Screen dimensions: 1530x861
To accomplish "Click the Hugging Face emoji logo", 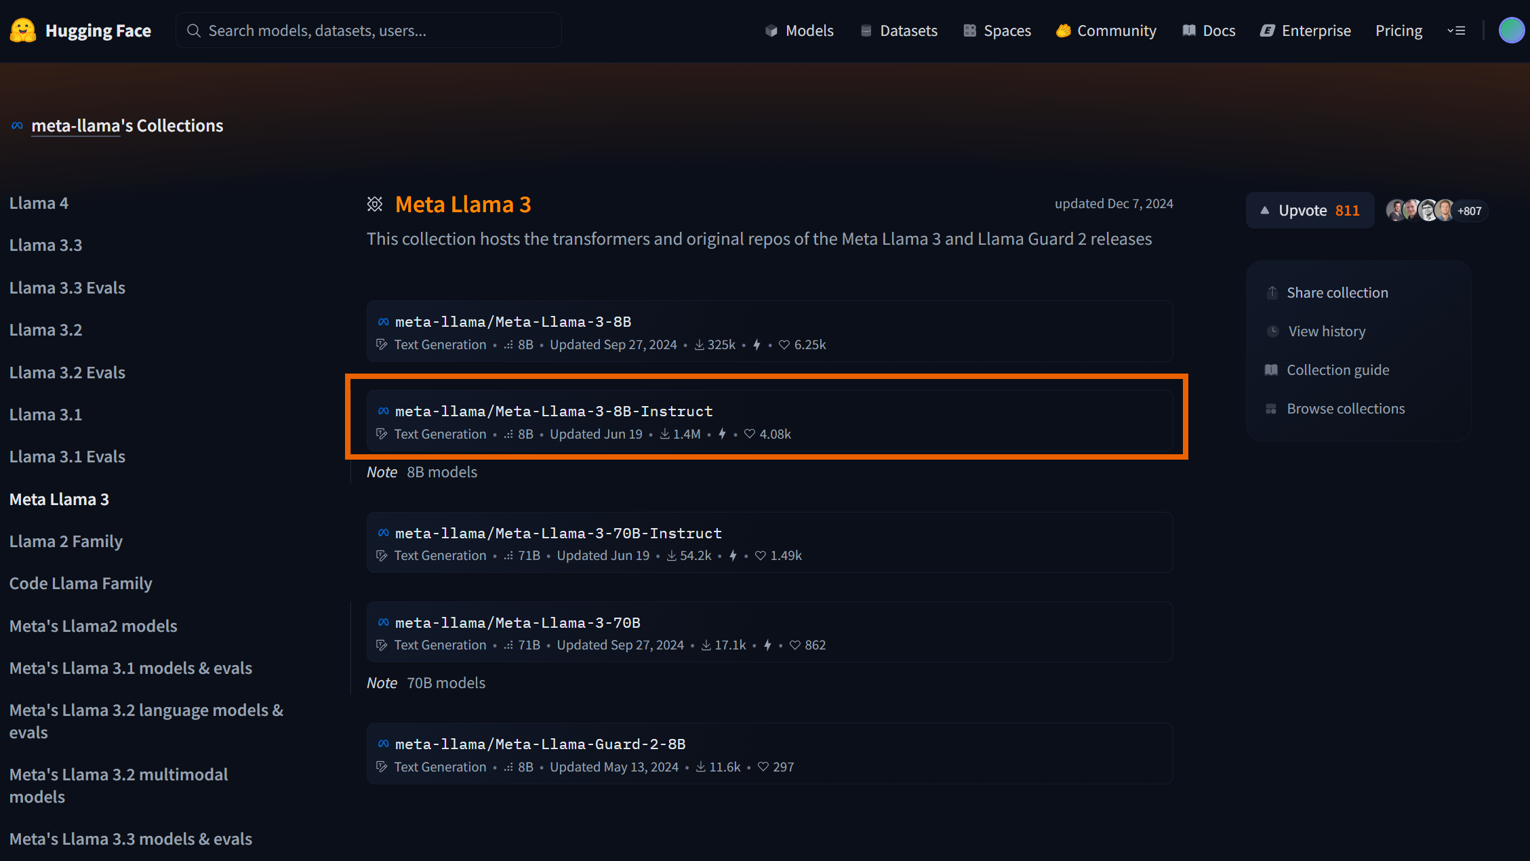I will (23, 31).
